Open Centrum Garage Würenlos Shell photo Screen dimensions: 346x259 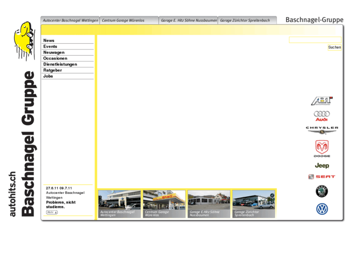pos(164,204)
